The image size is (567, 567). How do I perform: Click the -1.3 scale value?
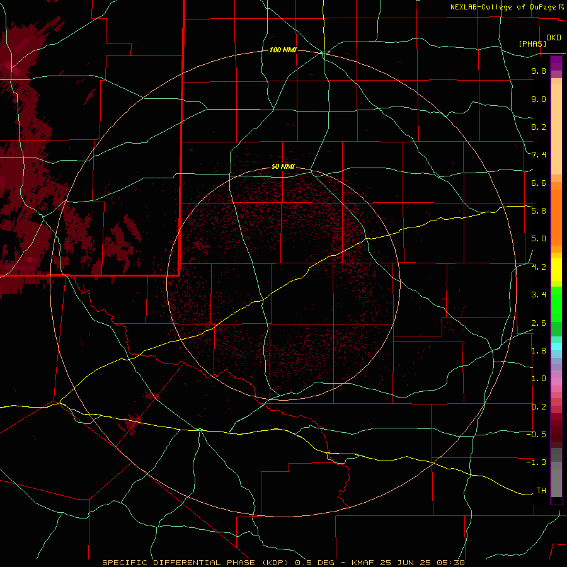536,462
